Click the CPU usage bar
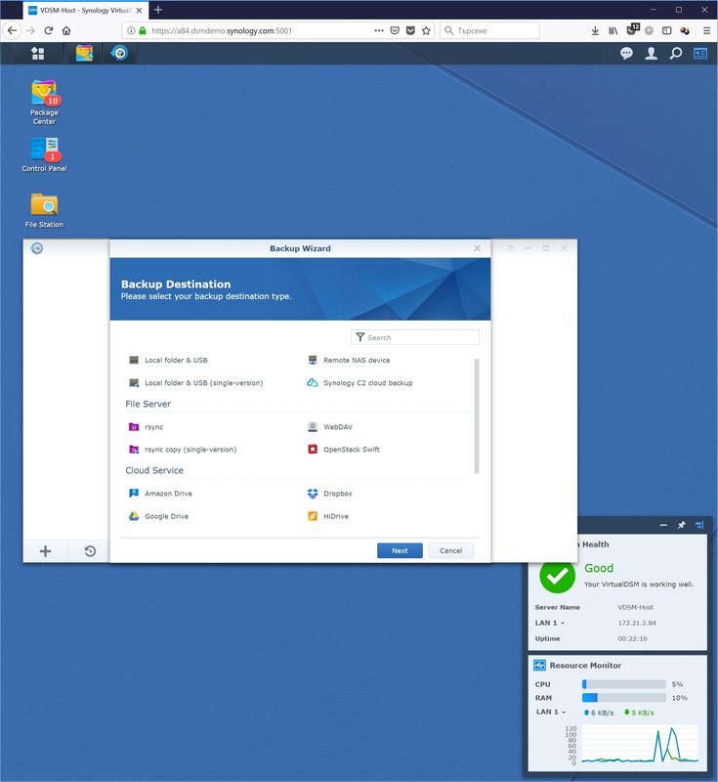This screenshot has width=718, height=782. [x=624, y=684]
